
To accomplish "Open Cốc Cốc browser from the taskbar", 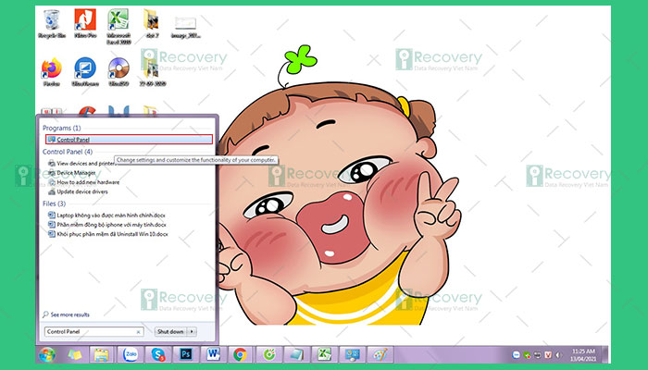I will coord(269,354).
